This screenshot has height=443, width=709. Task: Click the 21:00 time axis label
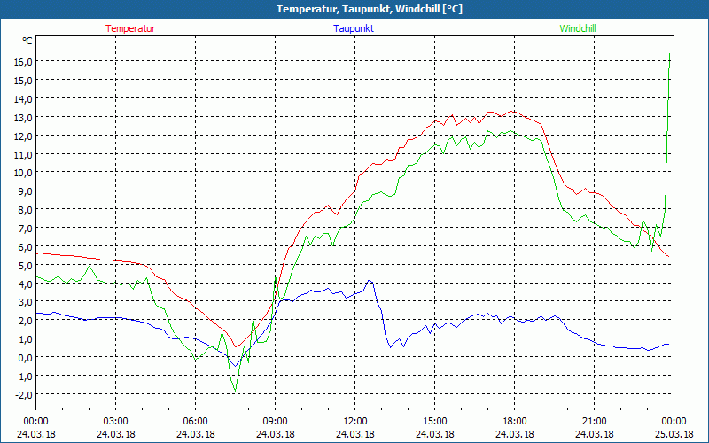pyautogui.click(x=594, y=422)
